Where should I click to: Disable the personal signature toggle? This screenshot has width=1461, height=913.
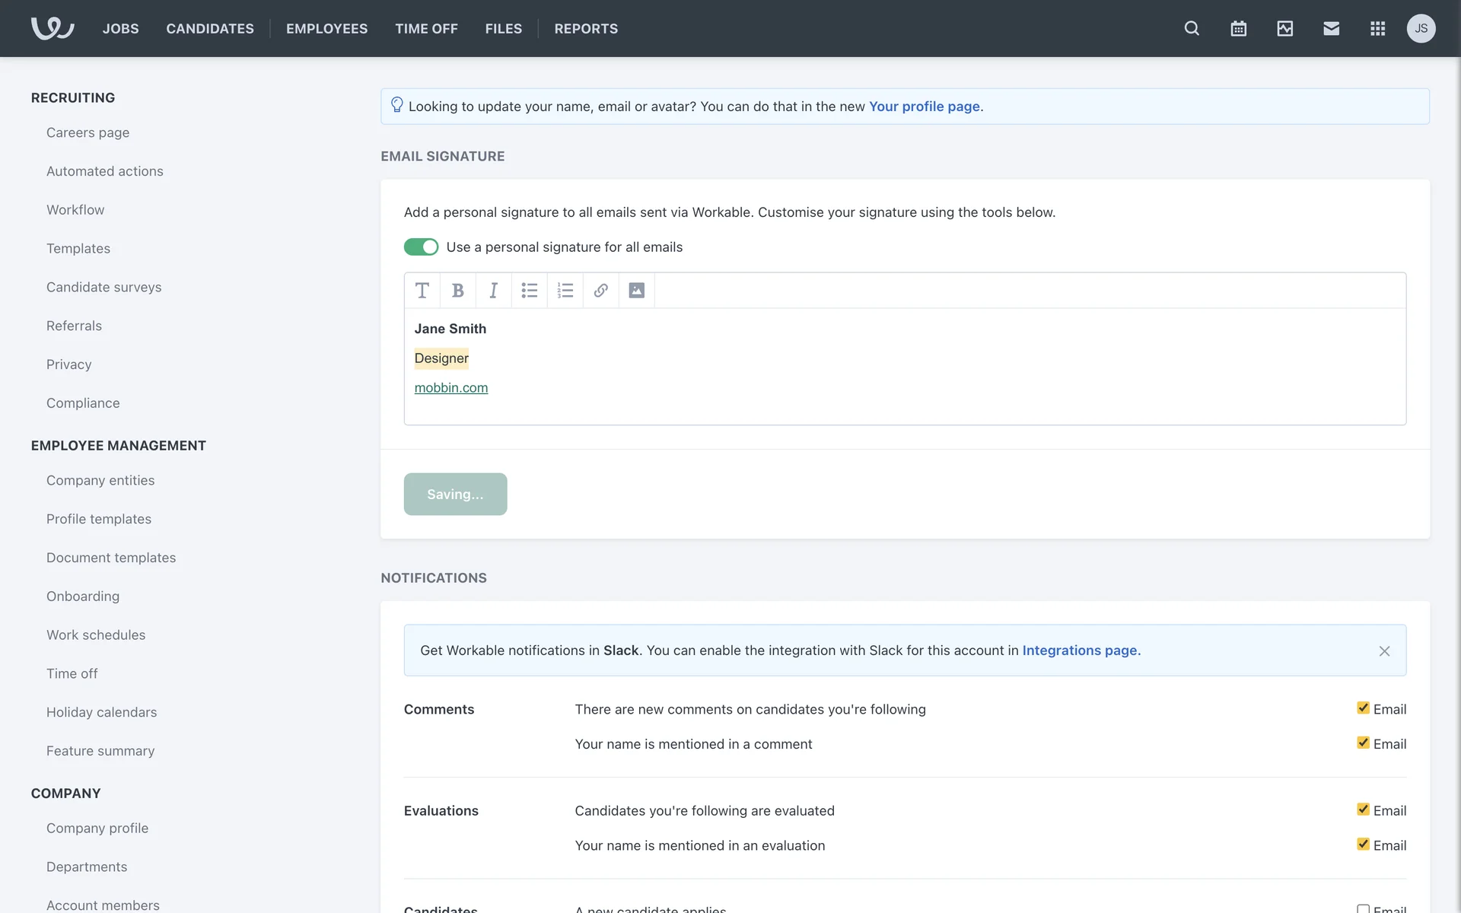[421, 247]
